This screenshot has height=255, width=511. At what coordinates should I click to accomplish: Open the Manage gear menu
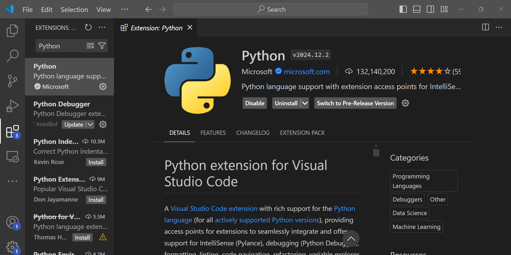pyautogui.click(x=12, y=247)
